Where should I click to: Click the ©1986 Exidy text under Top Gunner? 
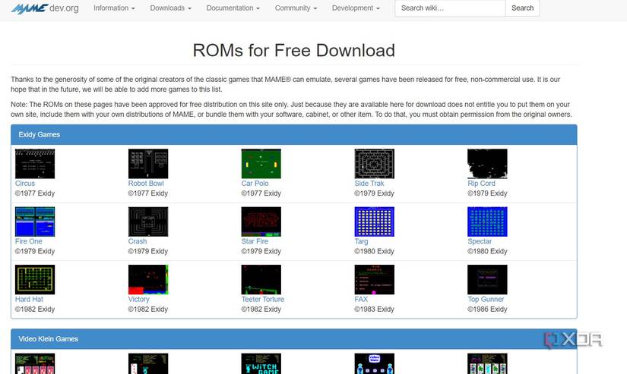pyautogui.click(x=487, y=309)
